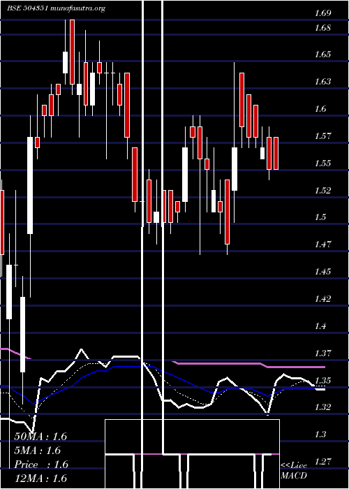
Task: Click the <<Live MACD label
Action: point(294,470)
